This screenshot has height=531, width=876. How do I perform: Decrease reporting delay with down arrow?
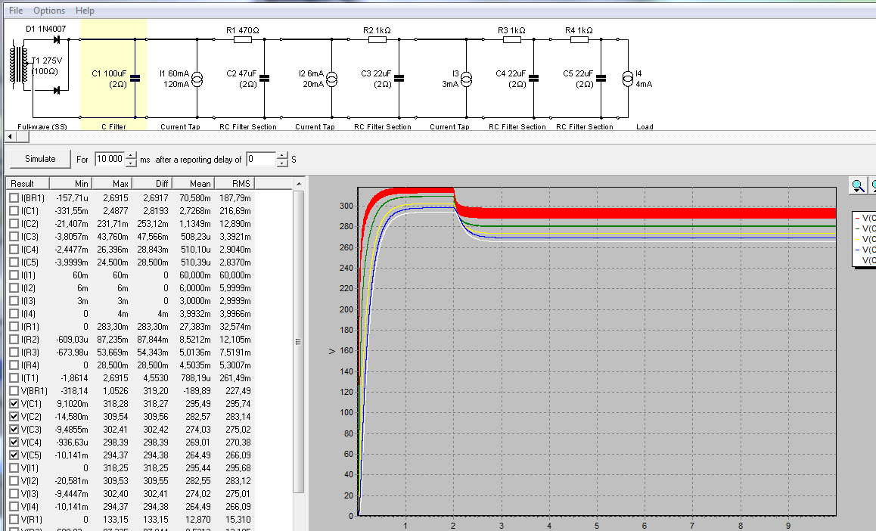tap(282, 163)
